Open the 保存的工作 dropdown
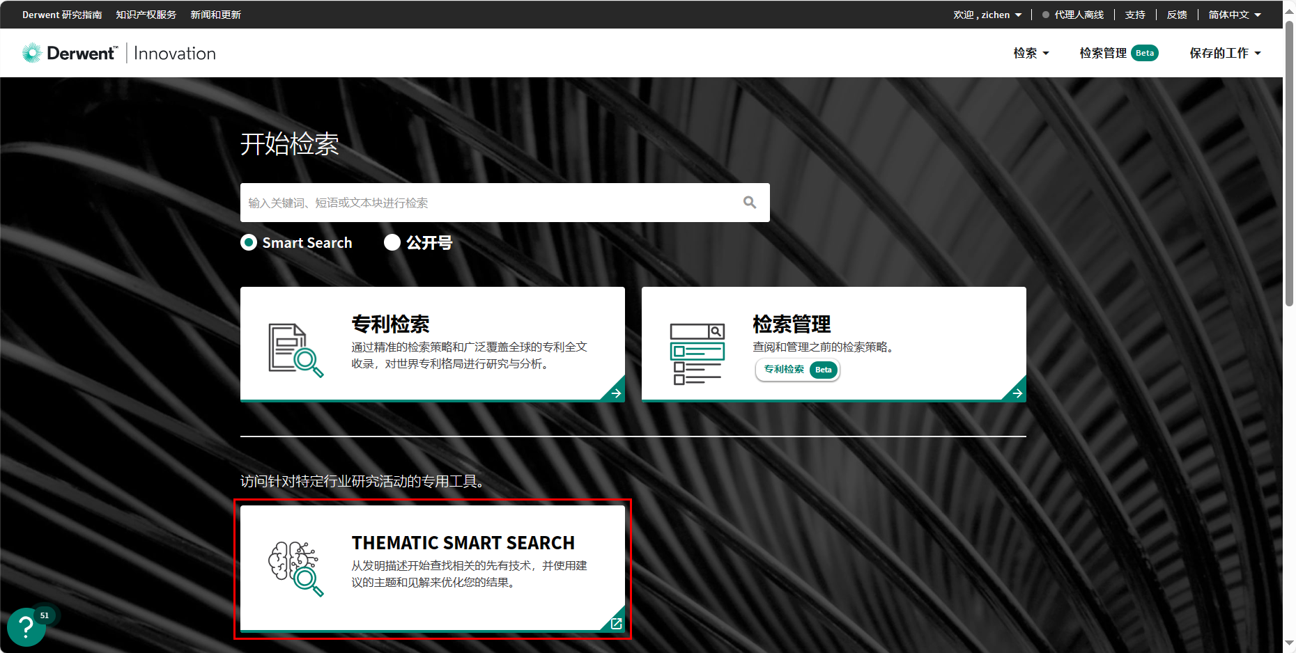The width and height of the screenshot is (1296, 653). (x=1225, y=53)
